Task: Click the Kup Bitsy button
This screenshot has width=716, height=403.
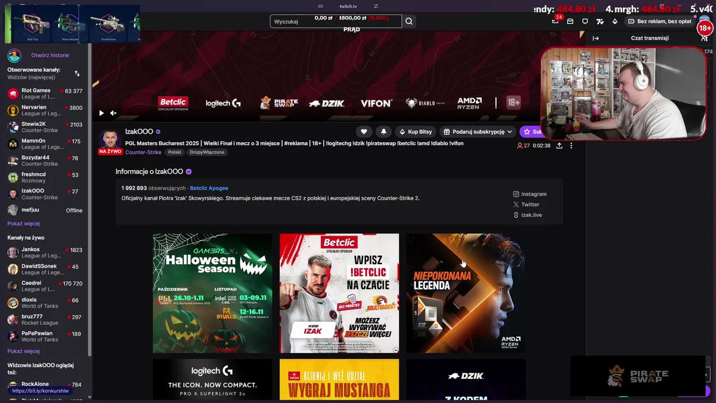Action: pyautogui.click(x=416, y=132)
